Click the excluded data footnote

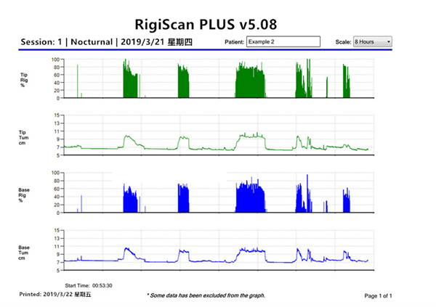206,295
